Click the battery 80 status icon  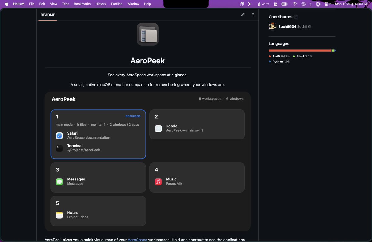pos(285,4)
